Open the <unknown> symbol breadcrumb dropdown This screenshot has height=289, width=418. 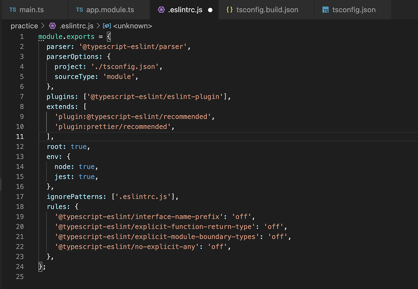133,26
